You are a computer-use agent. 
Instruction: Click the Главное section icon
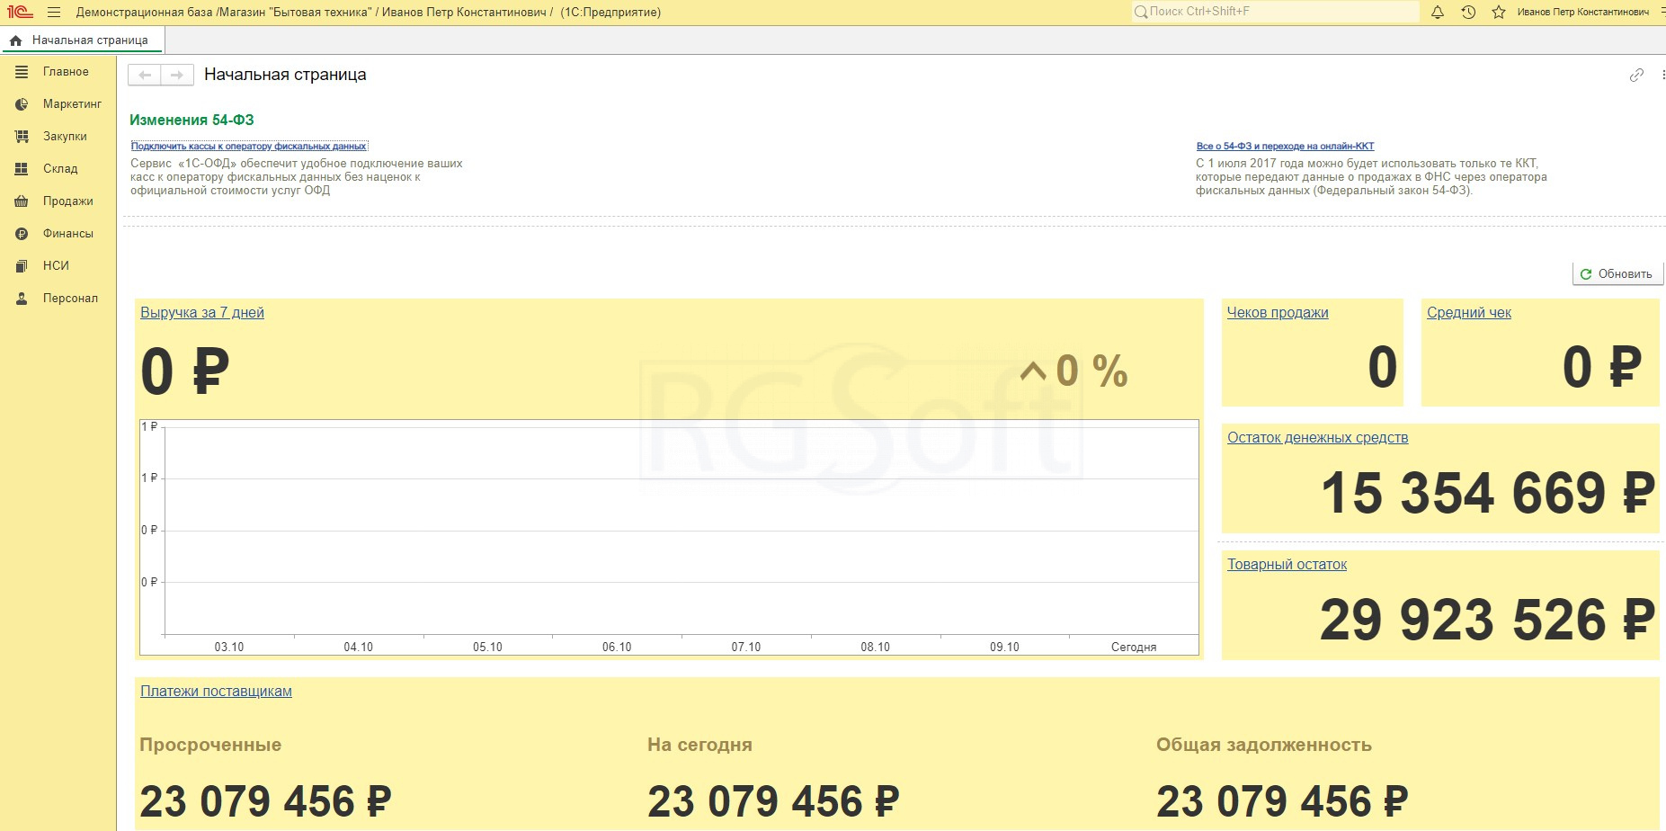[22, 72]
